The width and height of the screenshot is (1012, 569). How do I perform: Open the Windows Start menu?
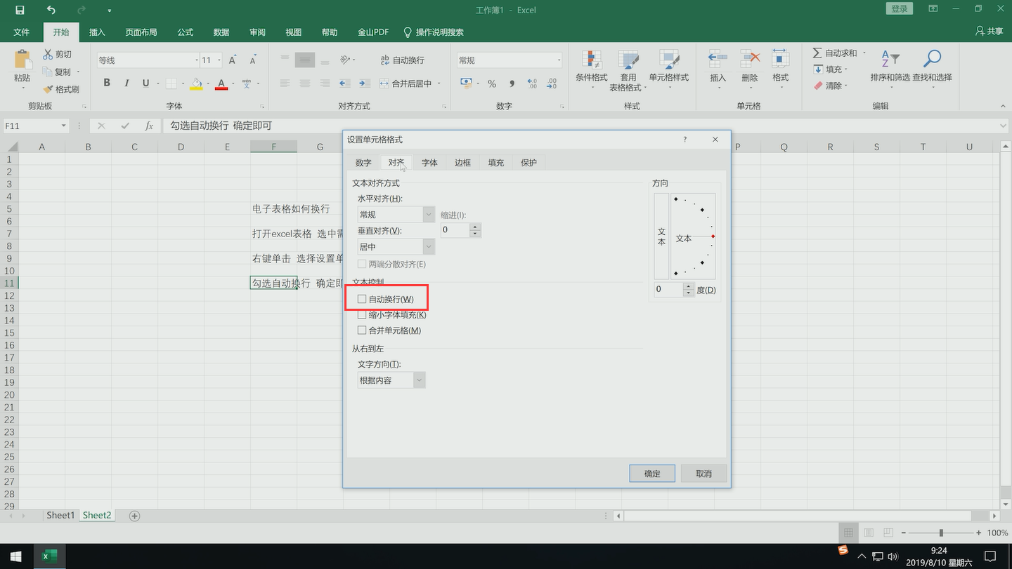pyautogui.click(x=15, y=556)
